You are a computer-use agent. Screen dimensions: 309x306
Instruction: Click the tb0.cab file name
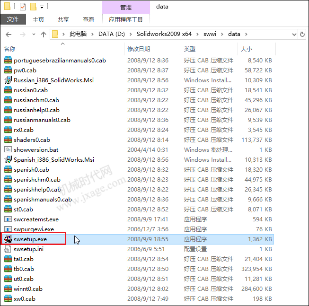tap(24, 269)
